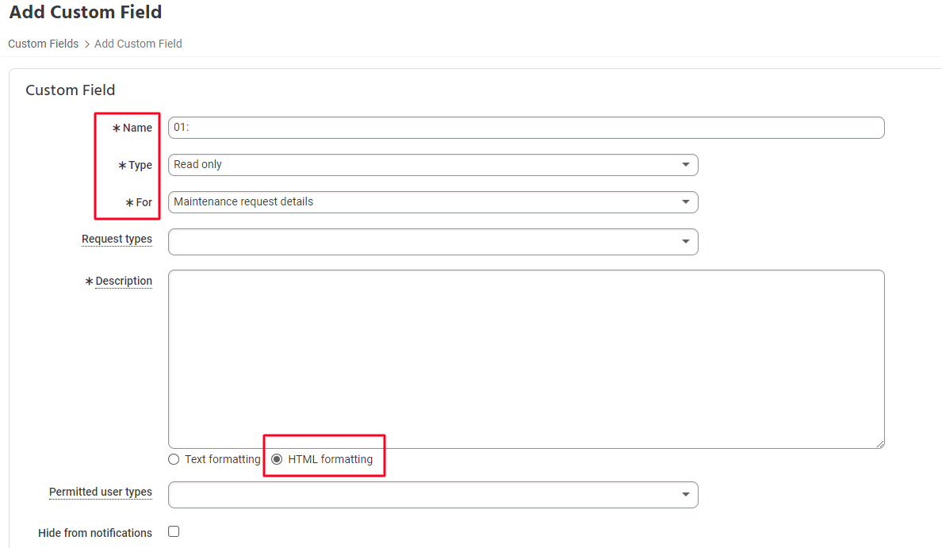Screen dimensions: 942x548
Task: Click the dropdown arrow on the Type field
Action: [686, 165]
